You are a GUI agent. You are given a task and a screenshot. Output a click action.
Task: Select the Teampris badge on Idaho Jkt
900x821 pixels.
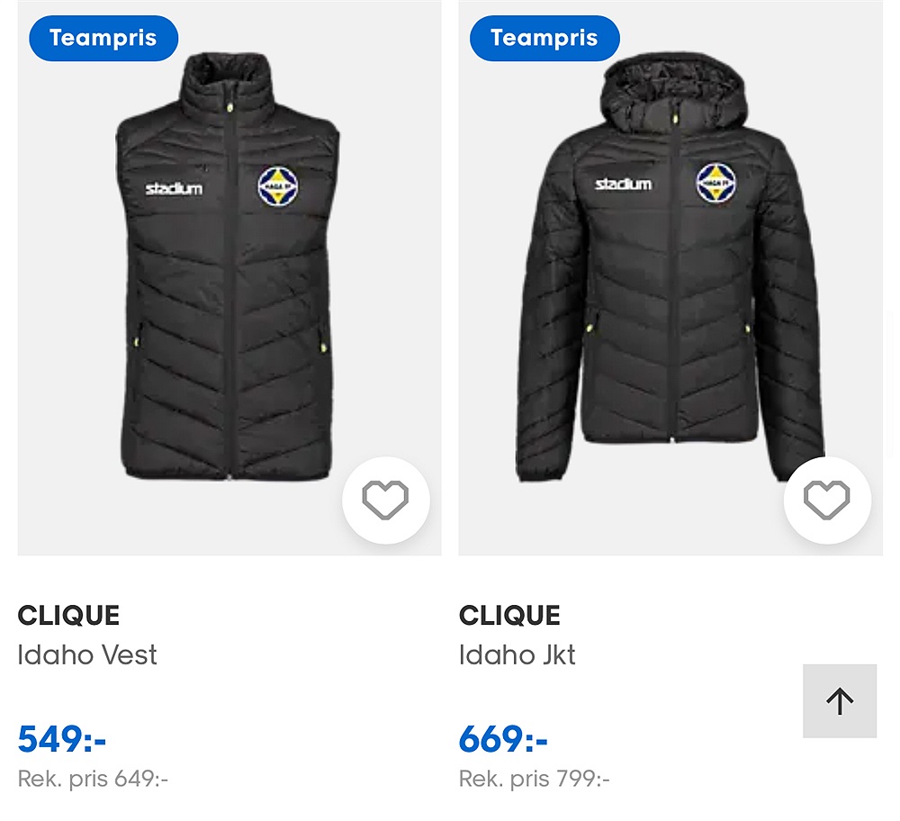544,39
